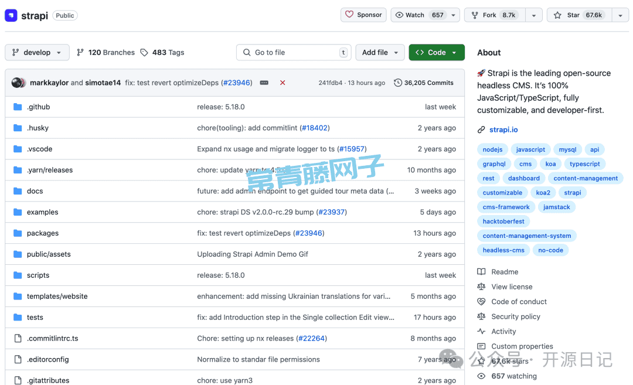Visit the strapi.io website link
Screen dimensions: 633x385
click(503, 130)
